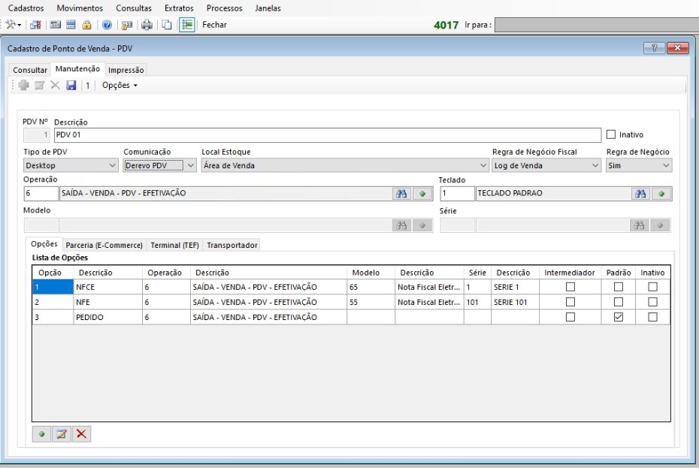Open help via the blue question mark icon
The image size is (699, 468).
coord(107,25)
